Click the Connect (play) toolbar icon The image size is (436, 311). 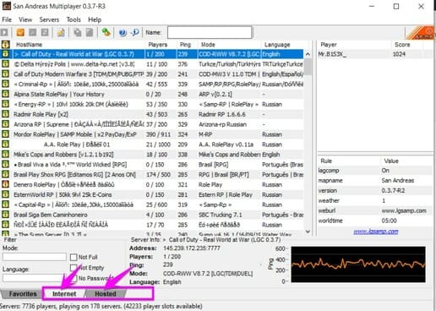[4, 33]
